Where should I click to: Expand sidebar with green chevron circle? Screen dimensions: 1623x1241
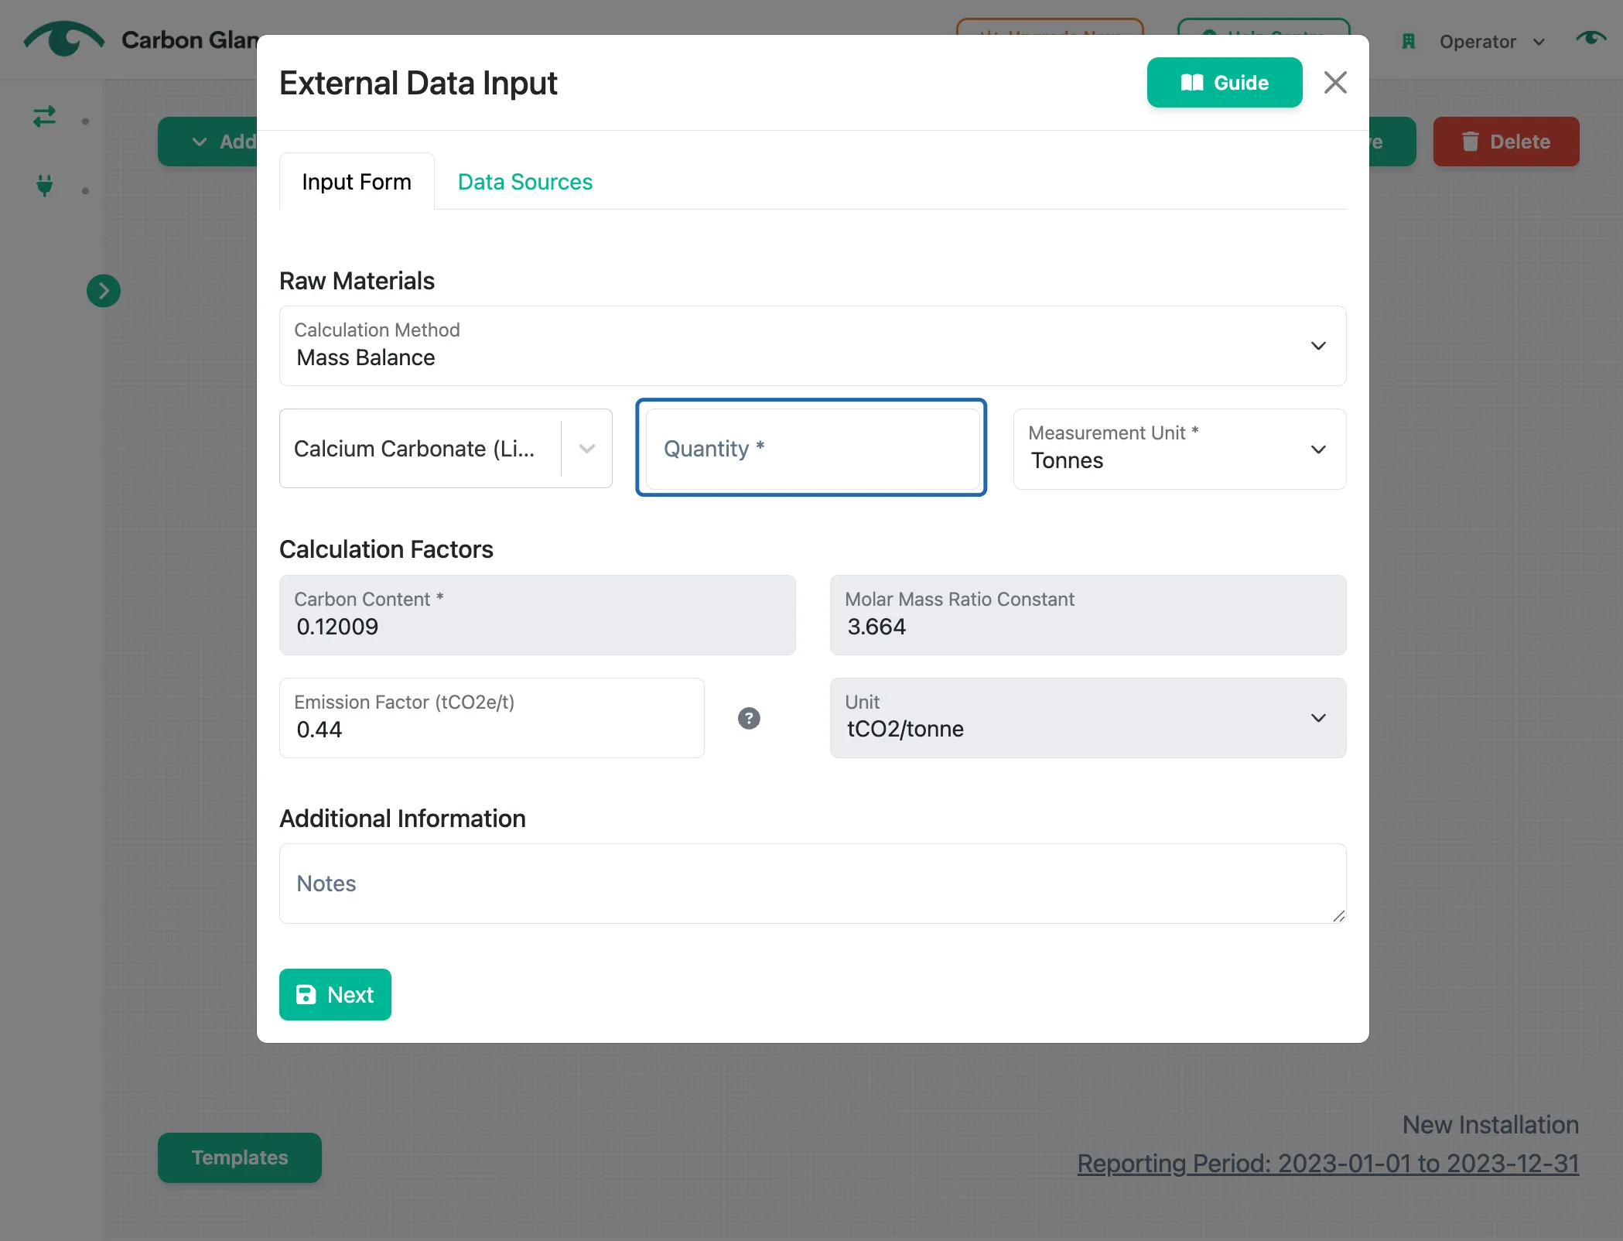[104, 291]
